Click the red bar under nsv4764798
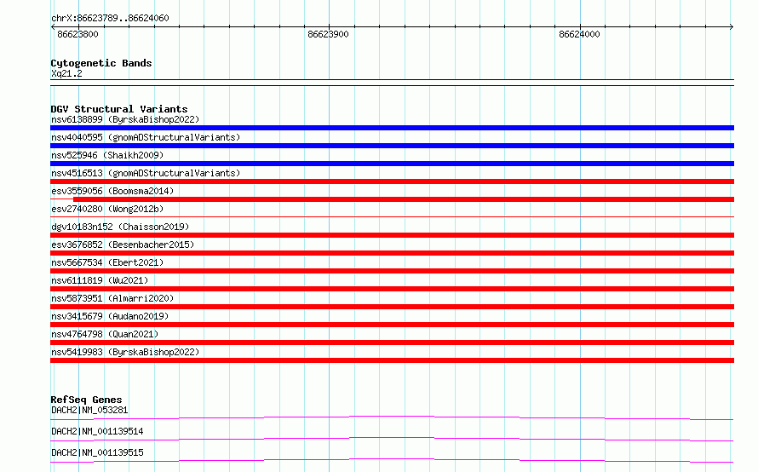The image size is (758, 472). coord(392,342)
